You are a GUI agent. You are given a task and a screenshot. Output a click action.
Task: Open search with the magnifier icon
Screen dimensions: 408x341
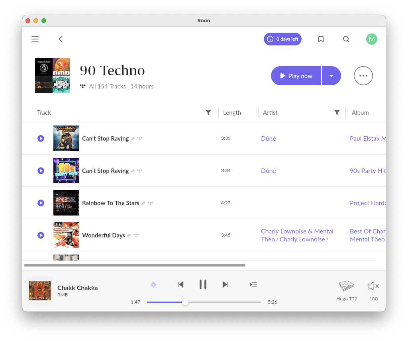(346, 39)
